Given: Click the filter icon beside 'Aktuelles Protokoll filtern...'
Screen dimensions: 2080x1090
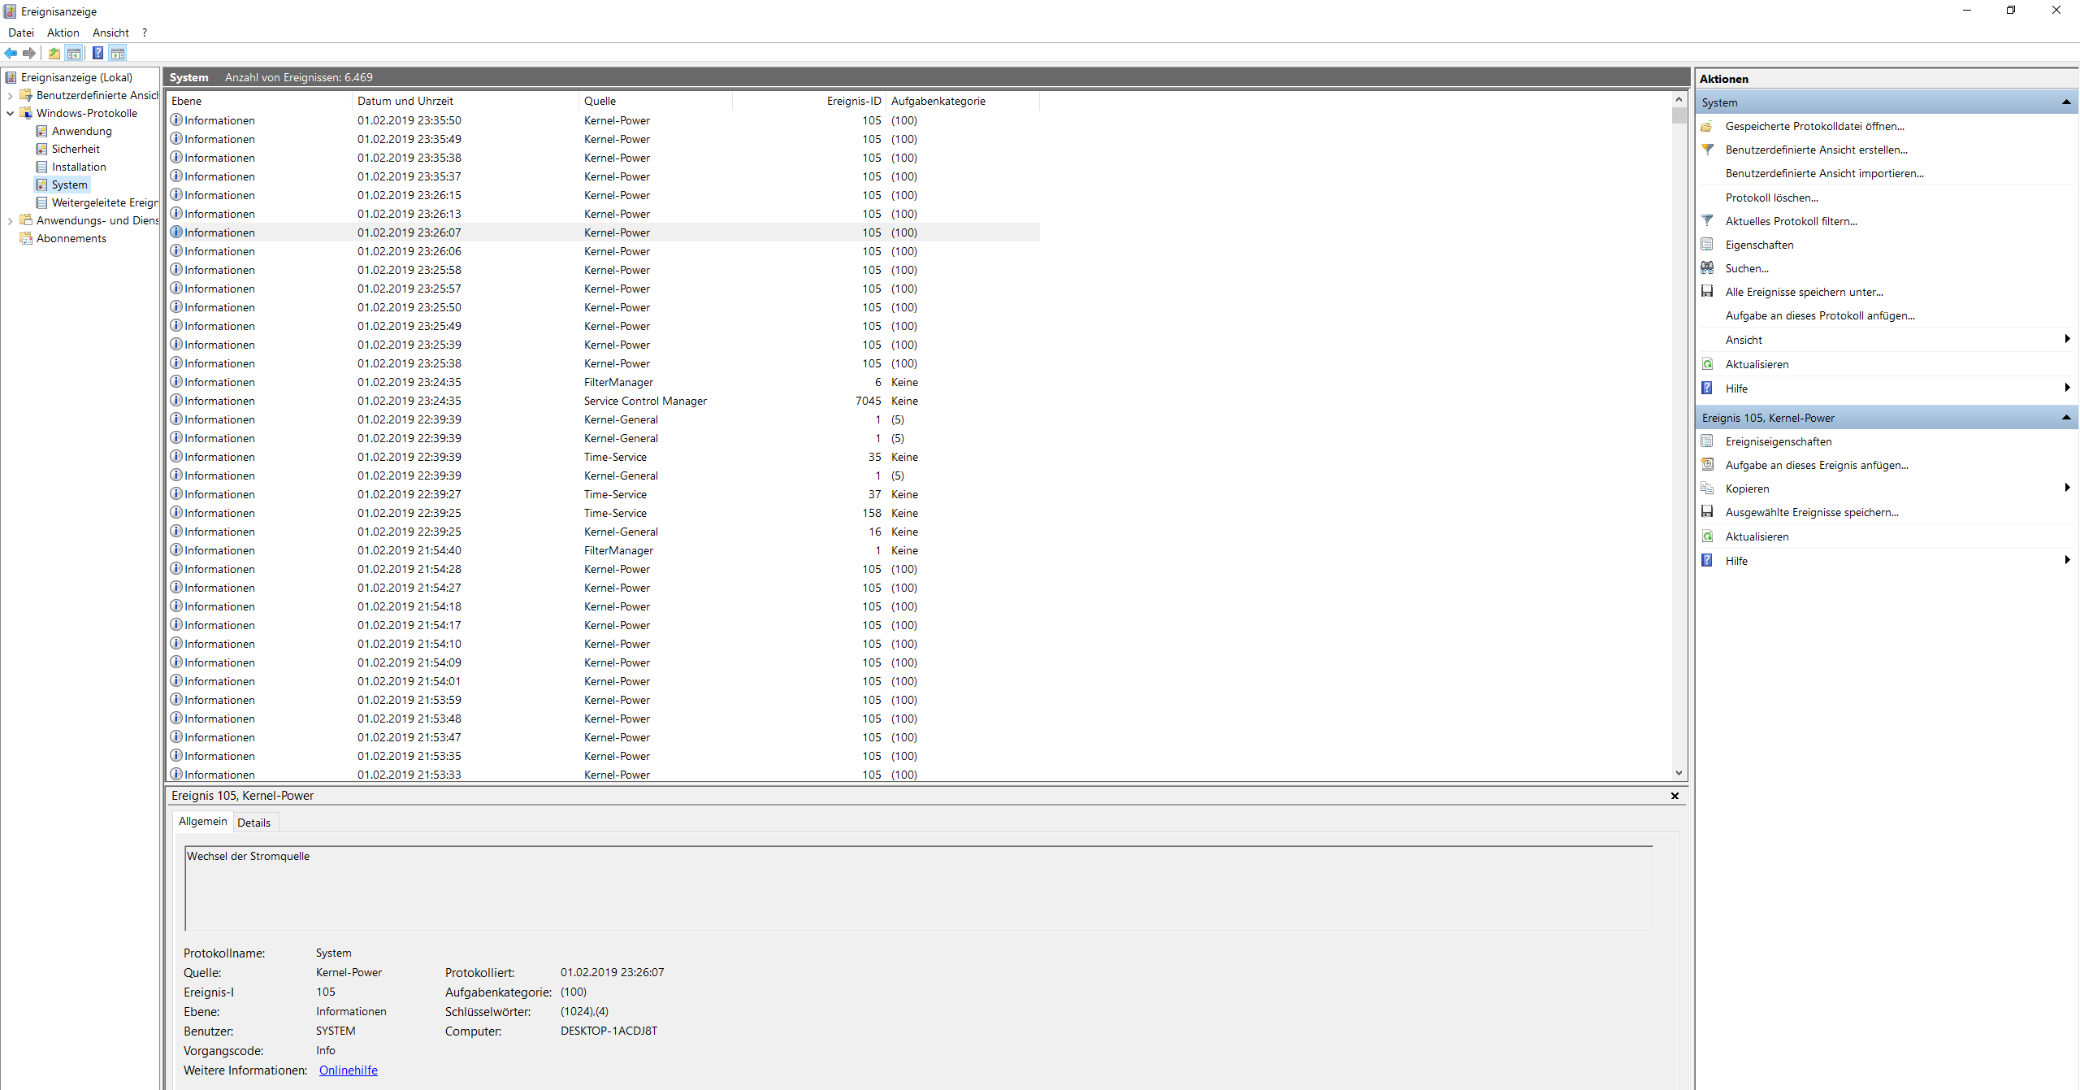Looking at the screenshot, I should [x=1707, y=221].
